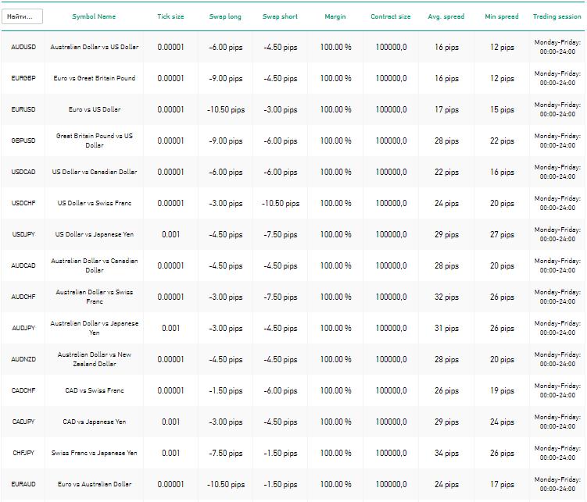
Task: Click "US Dollar vs Swiss Franc" name
Action: tap(95, 204)
